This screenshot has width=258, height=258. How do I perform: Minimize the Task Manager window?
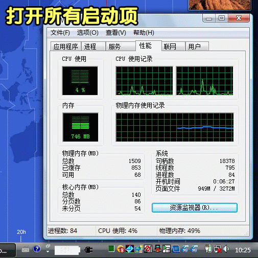(209, 18)
